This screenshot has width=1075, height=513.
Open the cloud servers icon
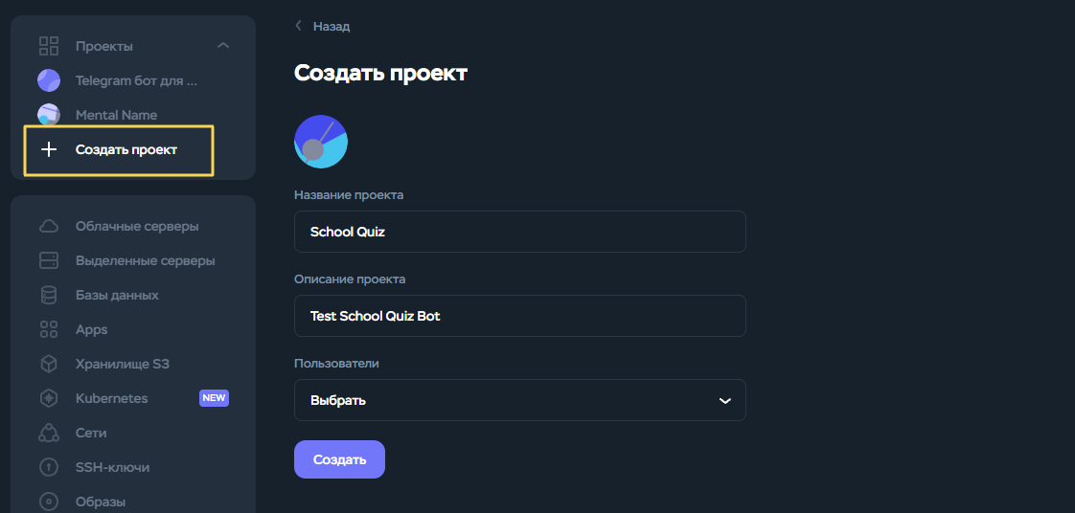[49, 227]
